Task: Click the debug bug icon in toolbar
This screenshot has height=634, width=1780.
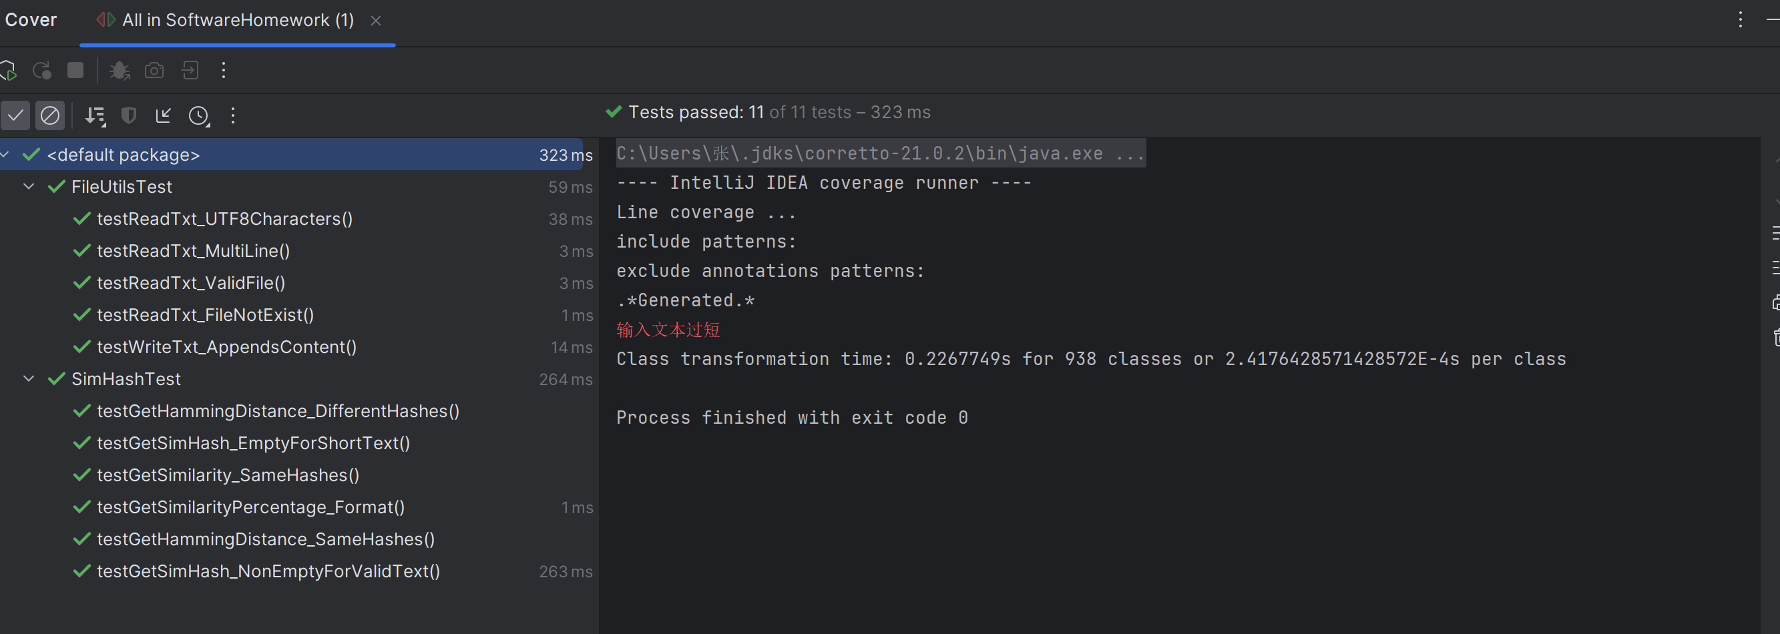Action: click(120, 71)
